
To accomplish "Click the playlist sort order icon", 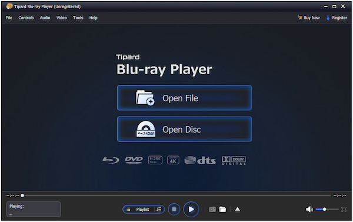I will coord(159,210).
